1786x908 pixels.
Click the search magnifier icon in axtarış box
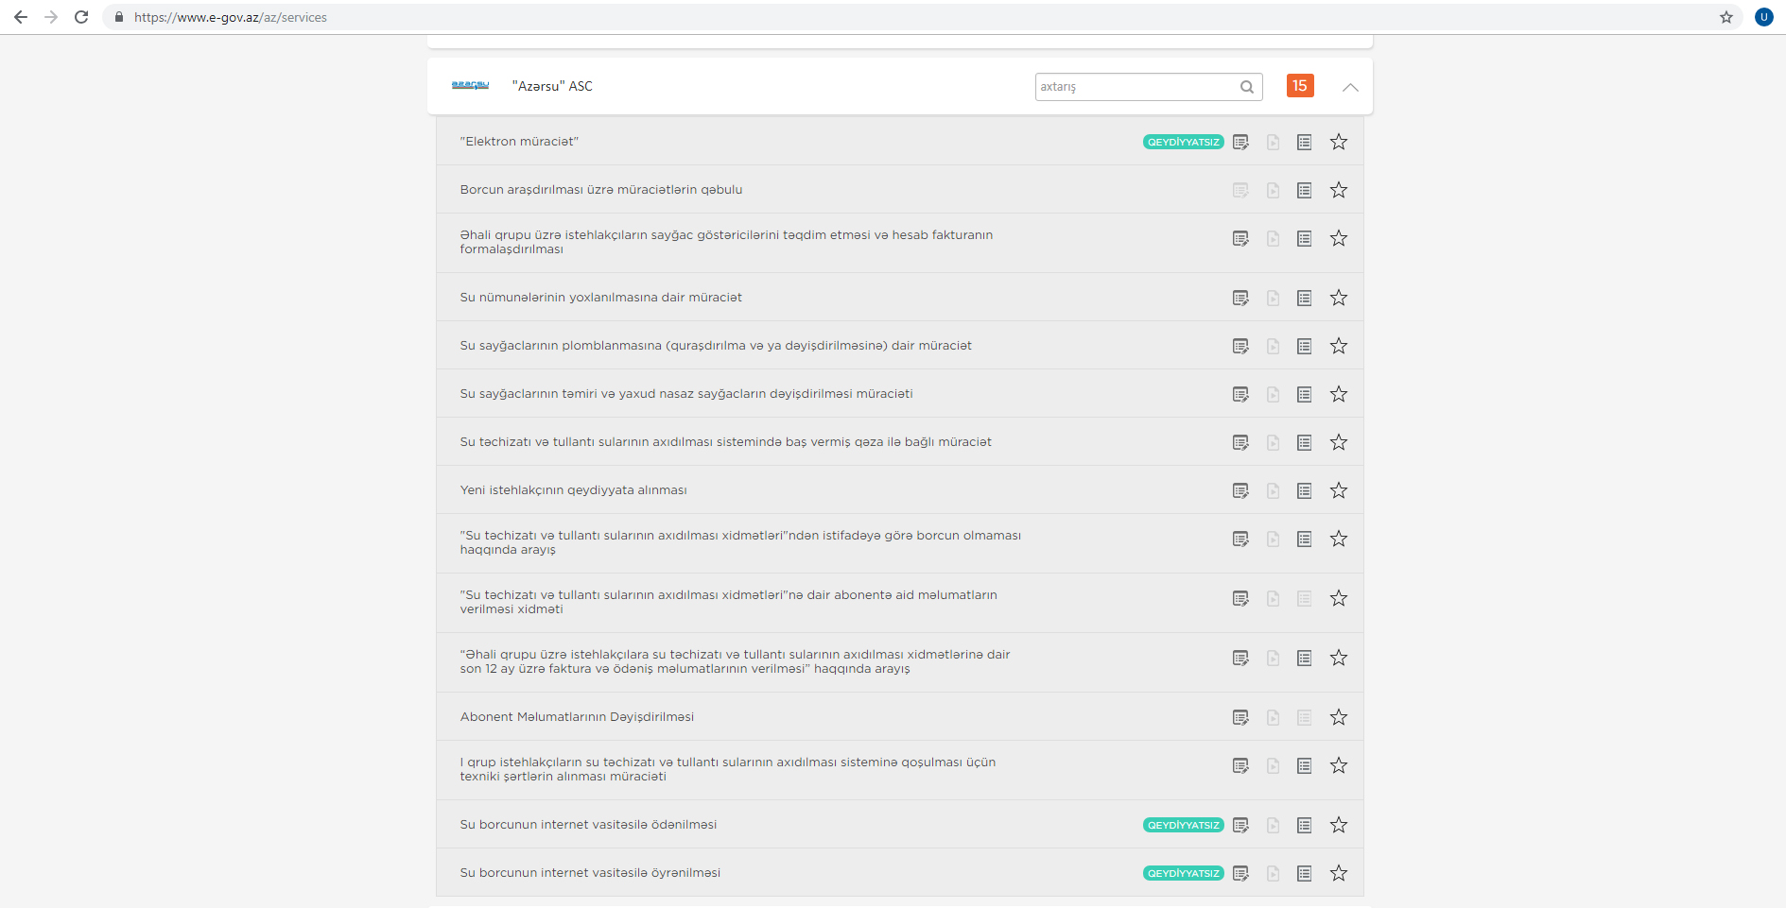(1247, 87)
